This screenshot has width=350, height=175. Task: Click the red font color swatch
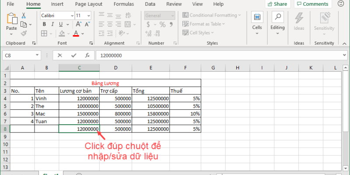pos(76,34)
